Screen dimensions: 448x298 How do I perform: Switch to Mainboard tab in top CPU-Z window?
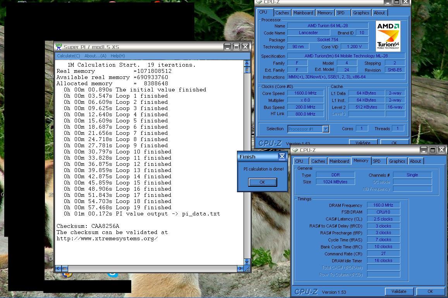click(x=303, y=13)
